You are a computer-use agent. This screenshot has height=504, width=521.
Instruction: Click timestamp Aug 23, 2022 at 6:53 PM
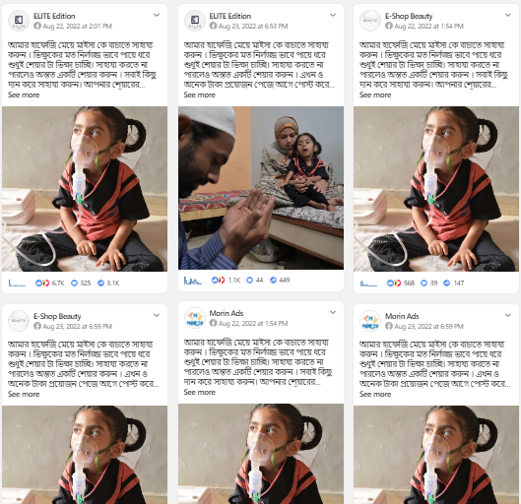253,26
